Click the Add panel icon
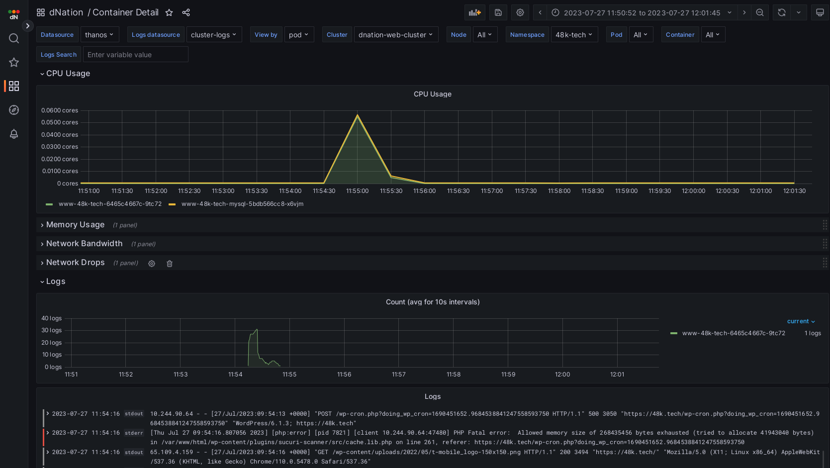 pos(475,12)
